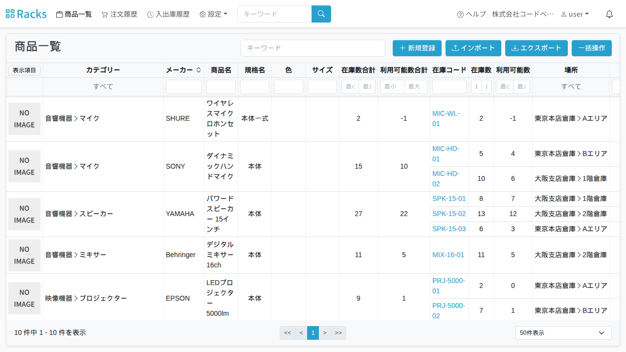626x352 pixels.
Task: Click the 商品名 filter input
Action: [x=221, y=87]
